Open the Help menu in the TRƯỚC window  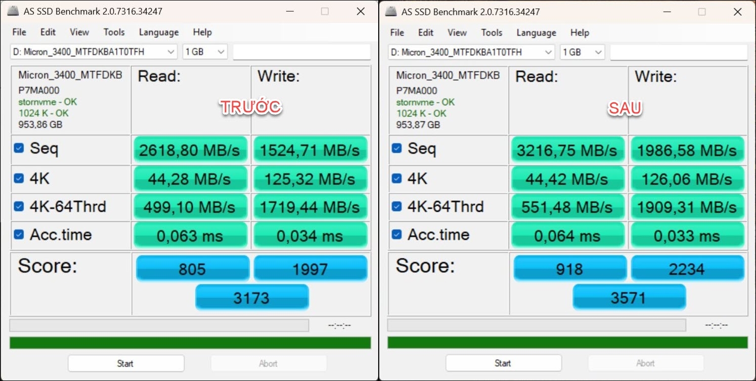coord(202,32)
